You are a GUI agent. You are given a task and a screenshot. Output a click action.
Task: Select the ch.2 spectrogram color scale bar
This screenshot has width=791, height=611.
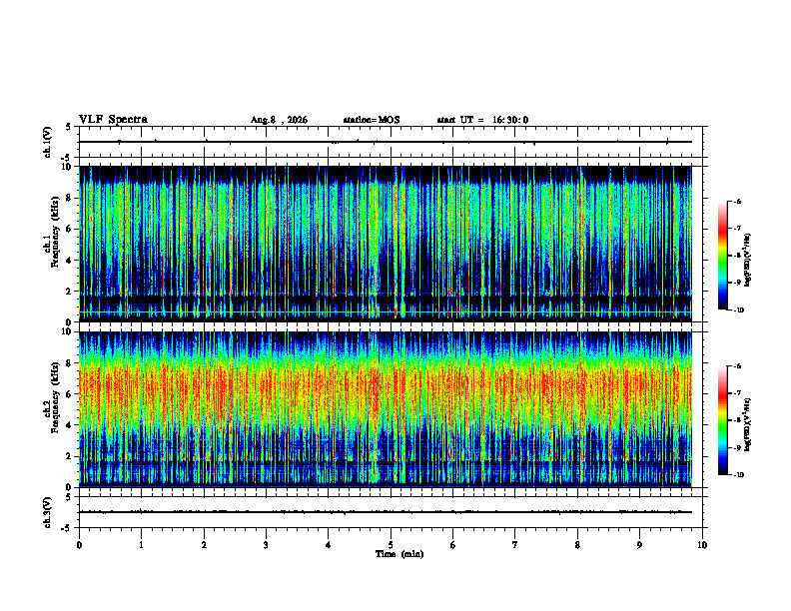(723, 420)
